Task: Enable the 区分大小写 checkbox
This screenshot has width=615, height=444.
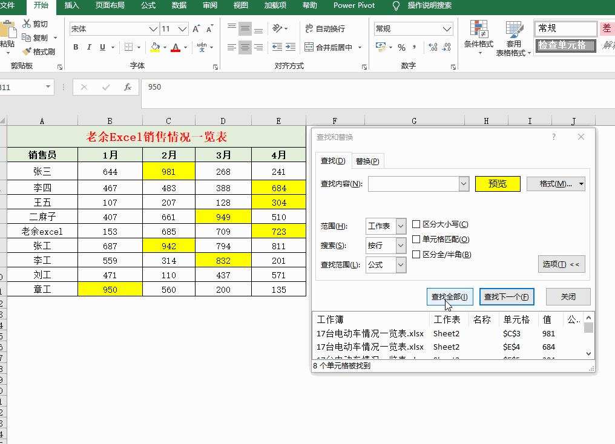Action: 416,224
